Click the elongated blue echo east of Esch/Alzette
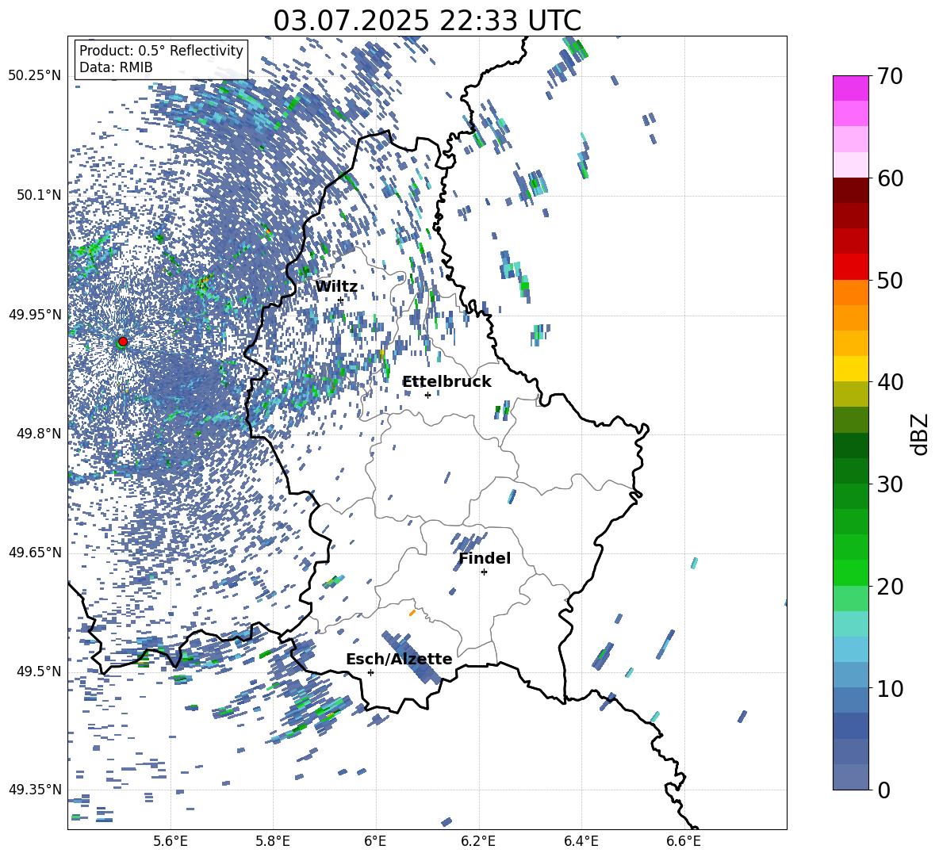 click(x=412, y=657)
